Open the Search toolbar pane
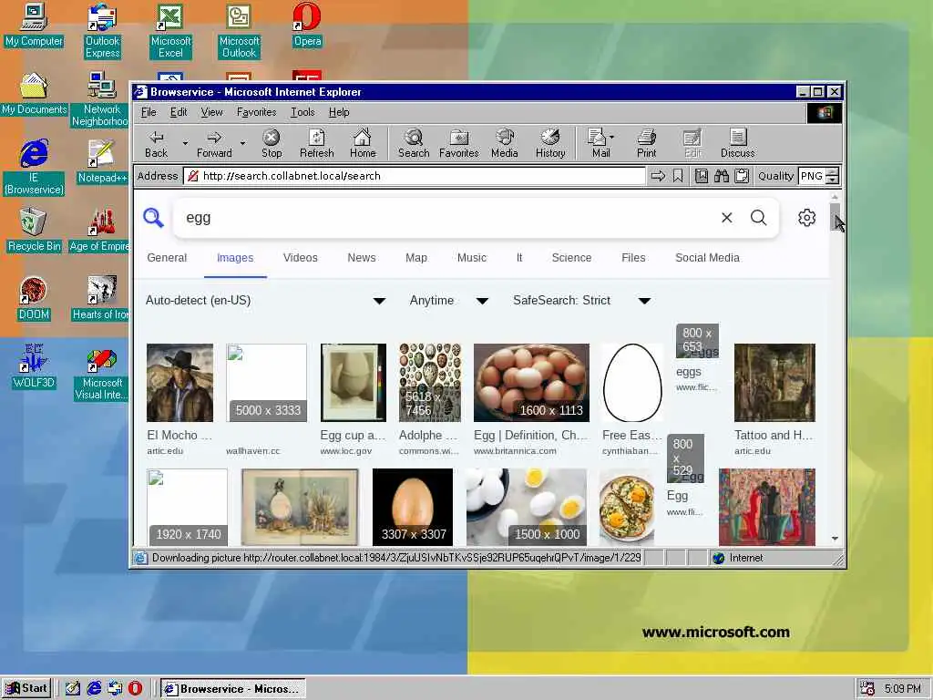 [414, 143]
